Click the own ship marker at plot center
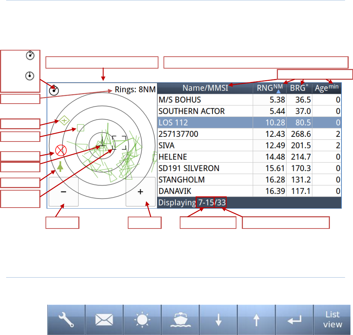 pyautogui.click(x=102, y=142)
